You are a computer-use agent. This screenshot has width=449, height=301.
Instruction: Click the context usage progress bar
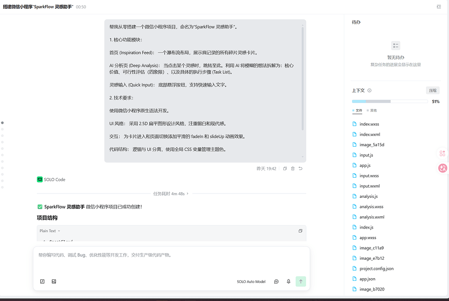(390, 101)
